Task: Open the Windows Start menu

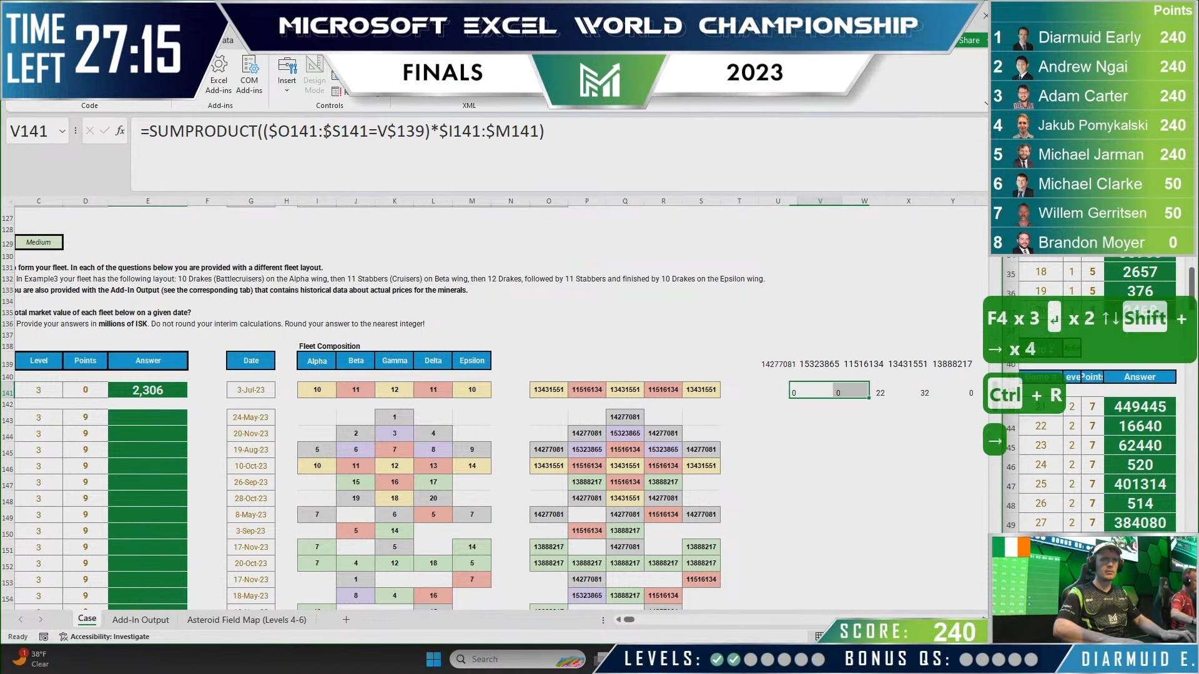Action: pyautogui.click(x=433, y=658)
